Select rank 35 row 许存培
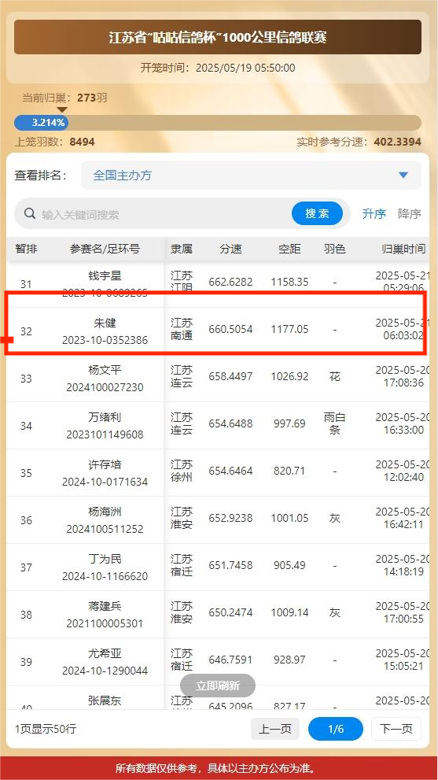Screen dimensions: 438x780 [x=218, y=473]
